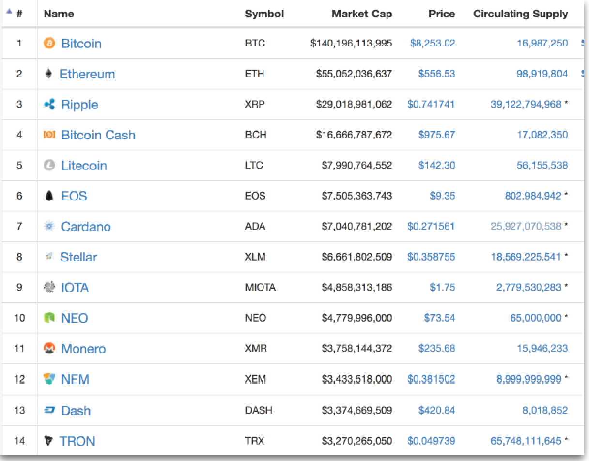The width and height of the screenshot is (589, 461).
Task: Click the EOS logo icon
Action: tap(49, 196)
